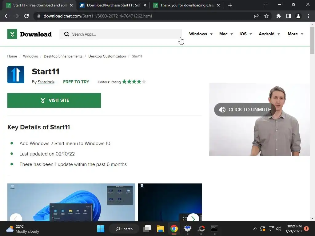Open the second dark desktop screenshot thumbnail
The height and width of the screenshot is (236, 315).
[x=170, y=202]
